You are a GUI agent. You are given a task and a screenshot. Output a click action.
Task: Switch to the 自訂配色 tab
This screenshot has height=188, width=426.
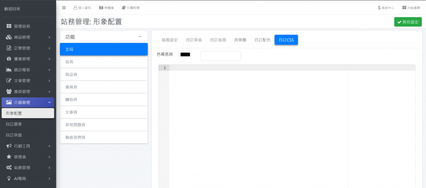[262, 40]
